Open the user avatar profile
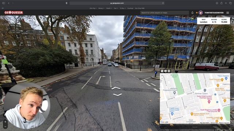The image size is (234, 131). 201,13
